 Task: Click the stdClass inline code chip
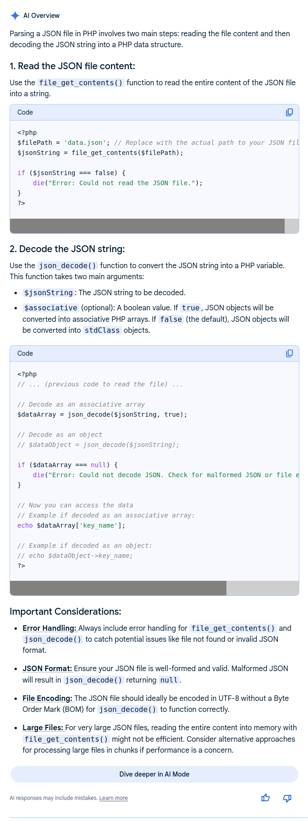pyautogui.click(x=102, y=330)
